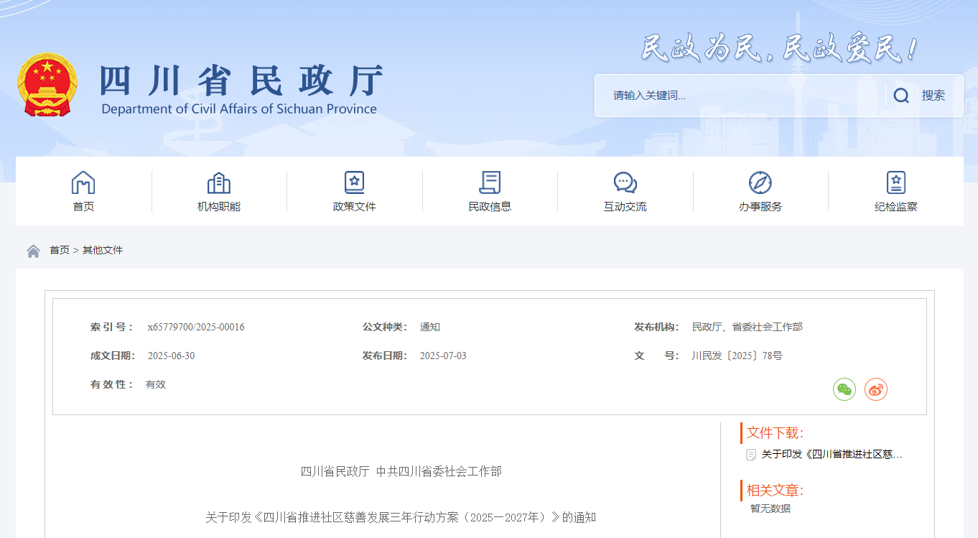Click the file icon under 文件下载

point(751,455)
